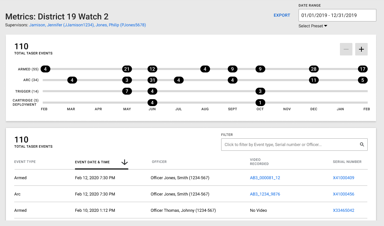Zoom out of the taser events timeline

click(346, 49)
